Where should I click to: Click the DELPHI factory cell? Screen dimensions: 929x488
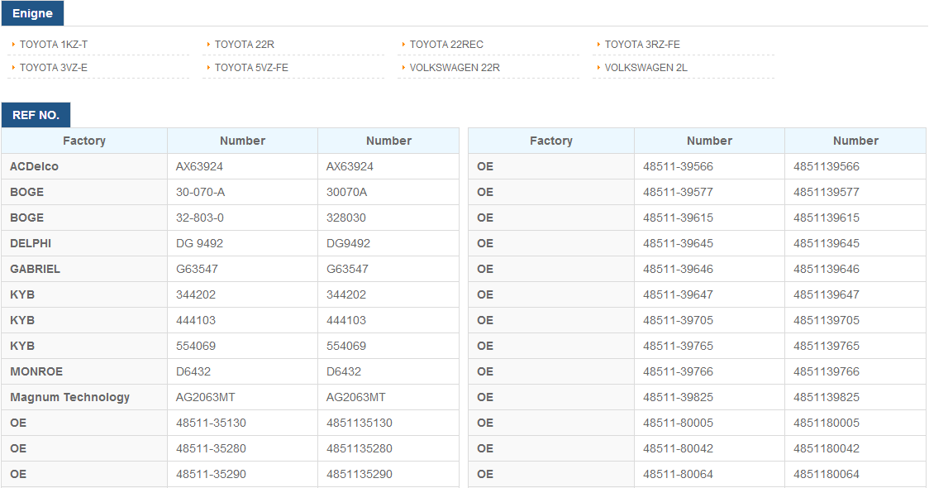coord(84,244)
